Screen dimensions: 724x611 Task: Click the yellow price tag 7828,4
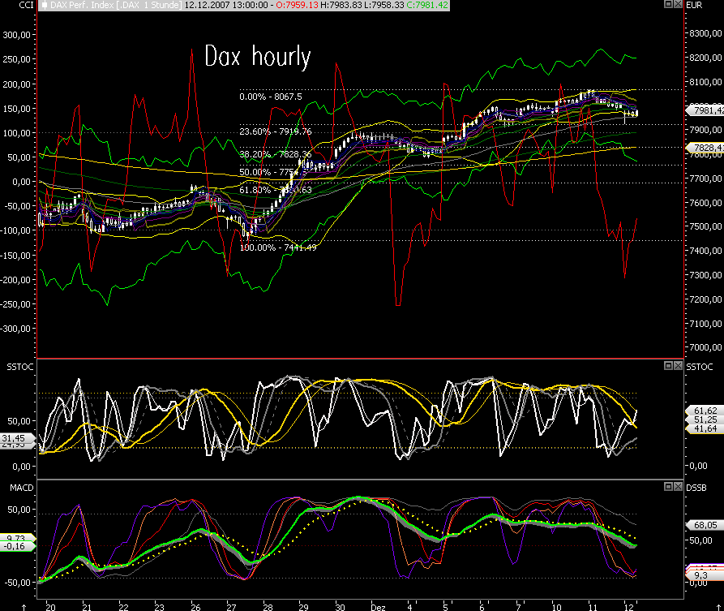click(705, 148)
